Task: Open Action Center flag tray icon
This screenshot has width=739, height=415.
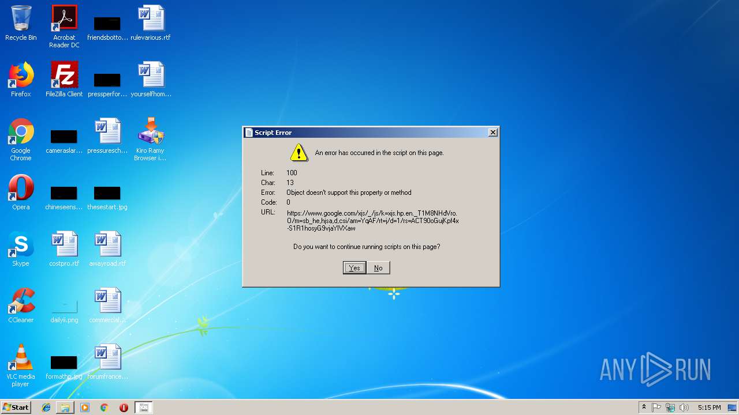Action: [x=656, y=408]
